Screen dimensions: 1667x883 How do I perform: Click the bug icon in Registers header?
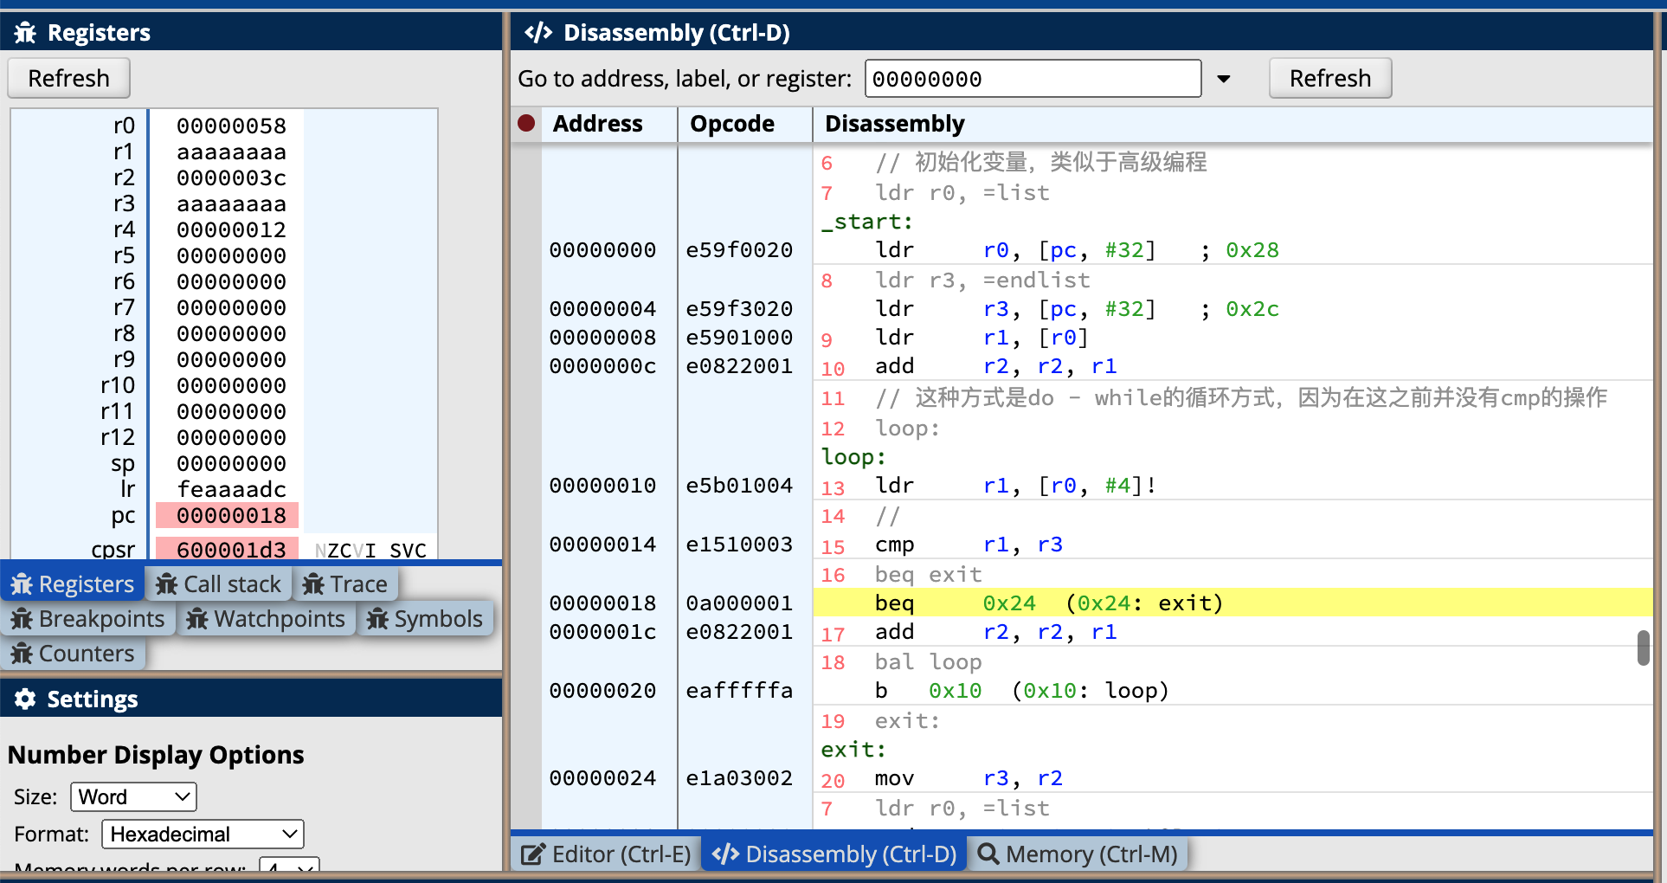click(25, 33)
